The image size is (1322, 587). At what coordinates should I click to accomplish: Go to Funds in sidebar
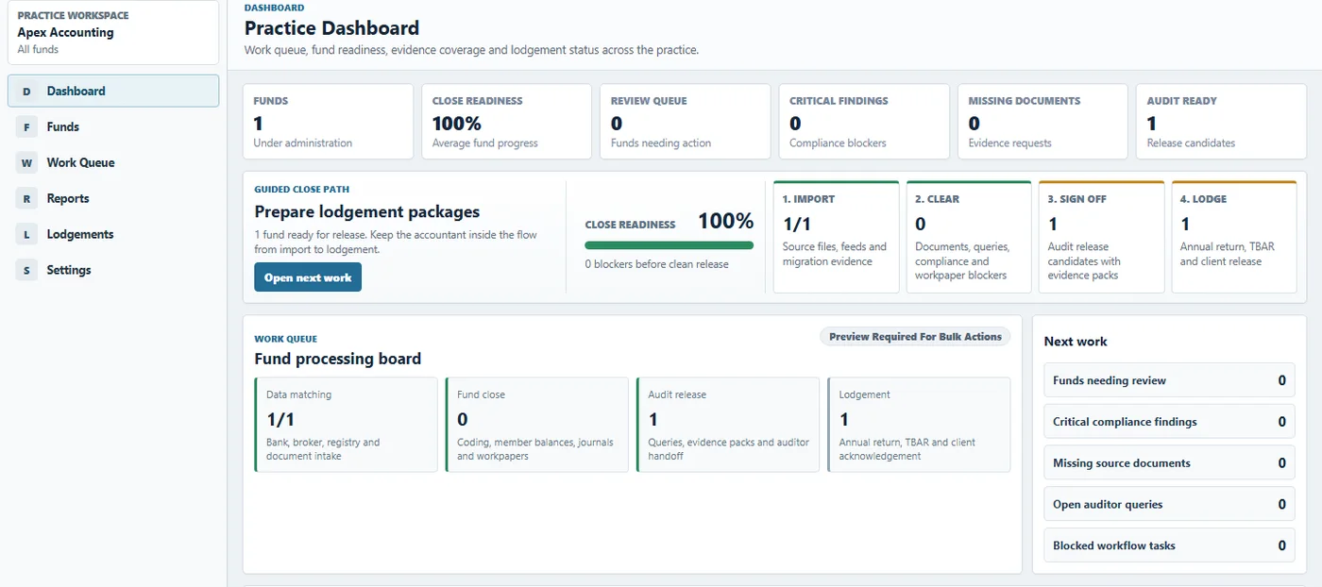coord(113,127)
